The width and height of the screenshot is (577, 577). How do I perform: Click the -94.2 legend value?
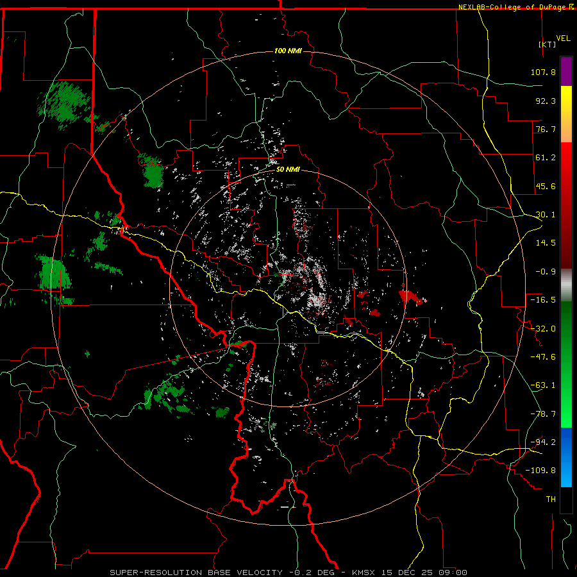tap(543, 442)
